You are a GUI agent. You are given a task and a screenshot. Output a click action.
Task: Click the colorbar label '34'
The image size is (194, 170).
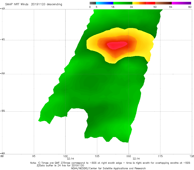pos(131,7)
